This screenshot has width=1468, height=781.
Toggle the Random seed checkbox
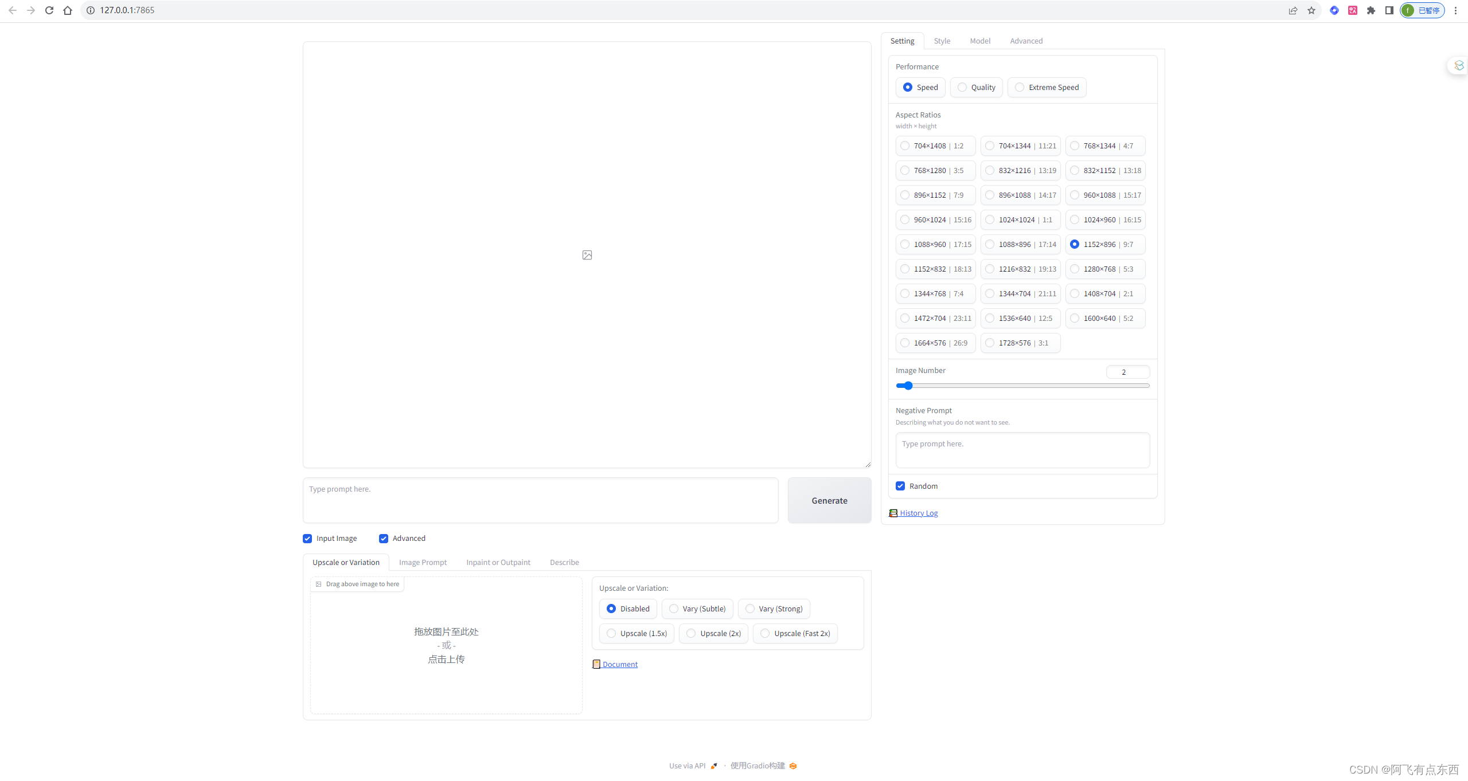[x=900, y=486]
